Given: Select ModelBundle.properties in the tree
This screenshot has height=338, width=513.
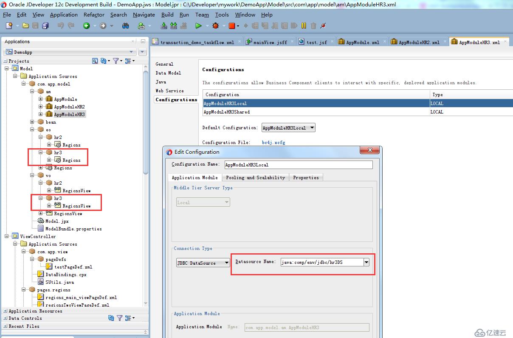Looking at the screenshot, I should [x=73, y=229].
